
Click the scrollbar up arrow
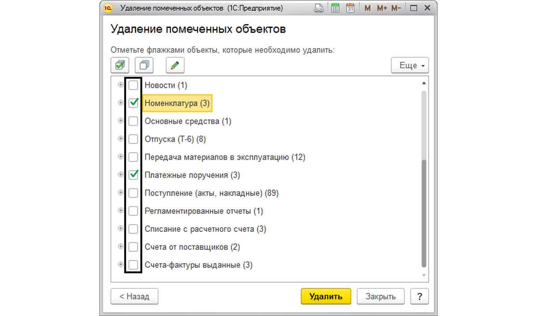tap(424, 83)
